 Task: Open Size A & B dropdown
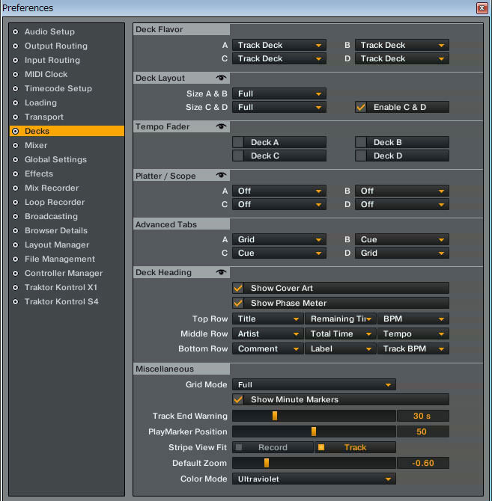[x=279, y=93]
